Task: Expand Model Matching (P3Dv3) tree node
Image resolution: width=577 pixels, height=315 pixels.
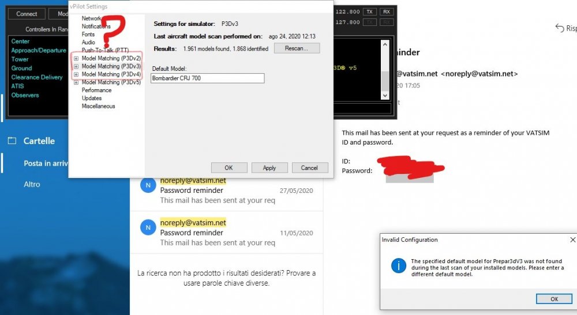Action: click(x=76, y=66)
